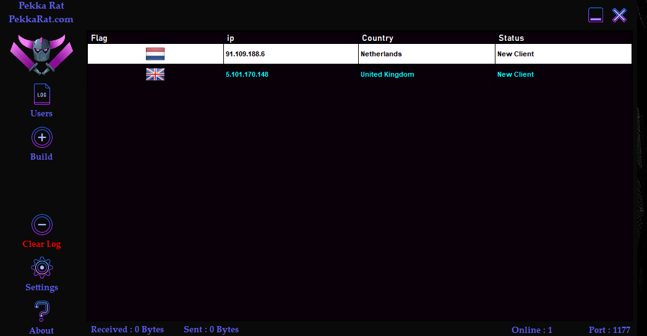This screenshot has height=336, width=647.
Task: Click the PekkaRat.com title text
Action: tap(41, 19)
